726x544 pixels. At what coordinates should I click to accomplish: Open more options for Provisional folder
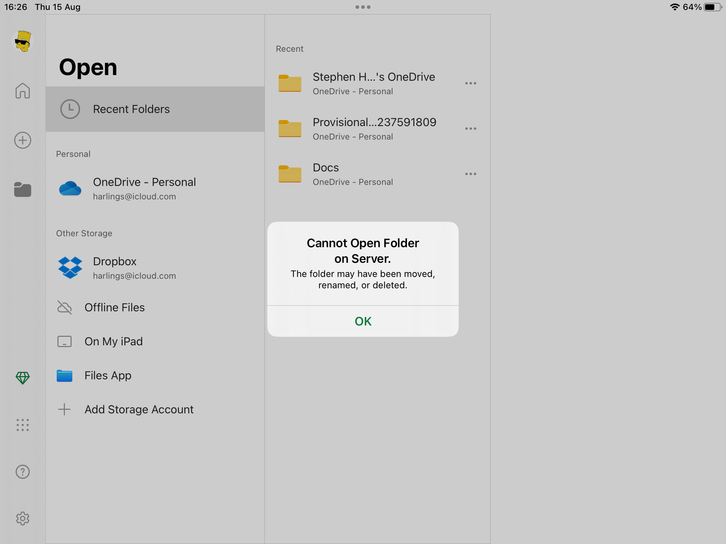click(470, 129)
